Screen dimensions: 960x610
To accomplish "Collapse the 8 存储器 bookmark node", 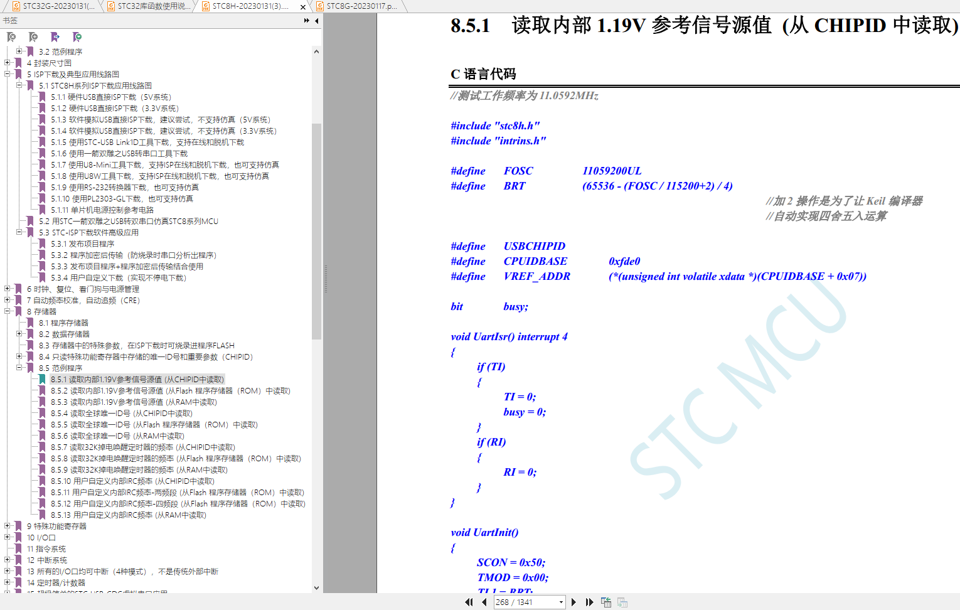I will (7, 311).
